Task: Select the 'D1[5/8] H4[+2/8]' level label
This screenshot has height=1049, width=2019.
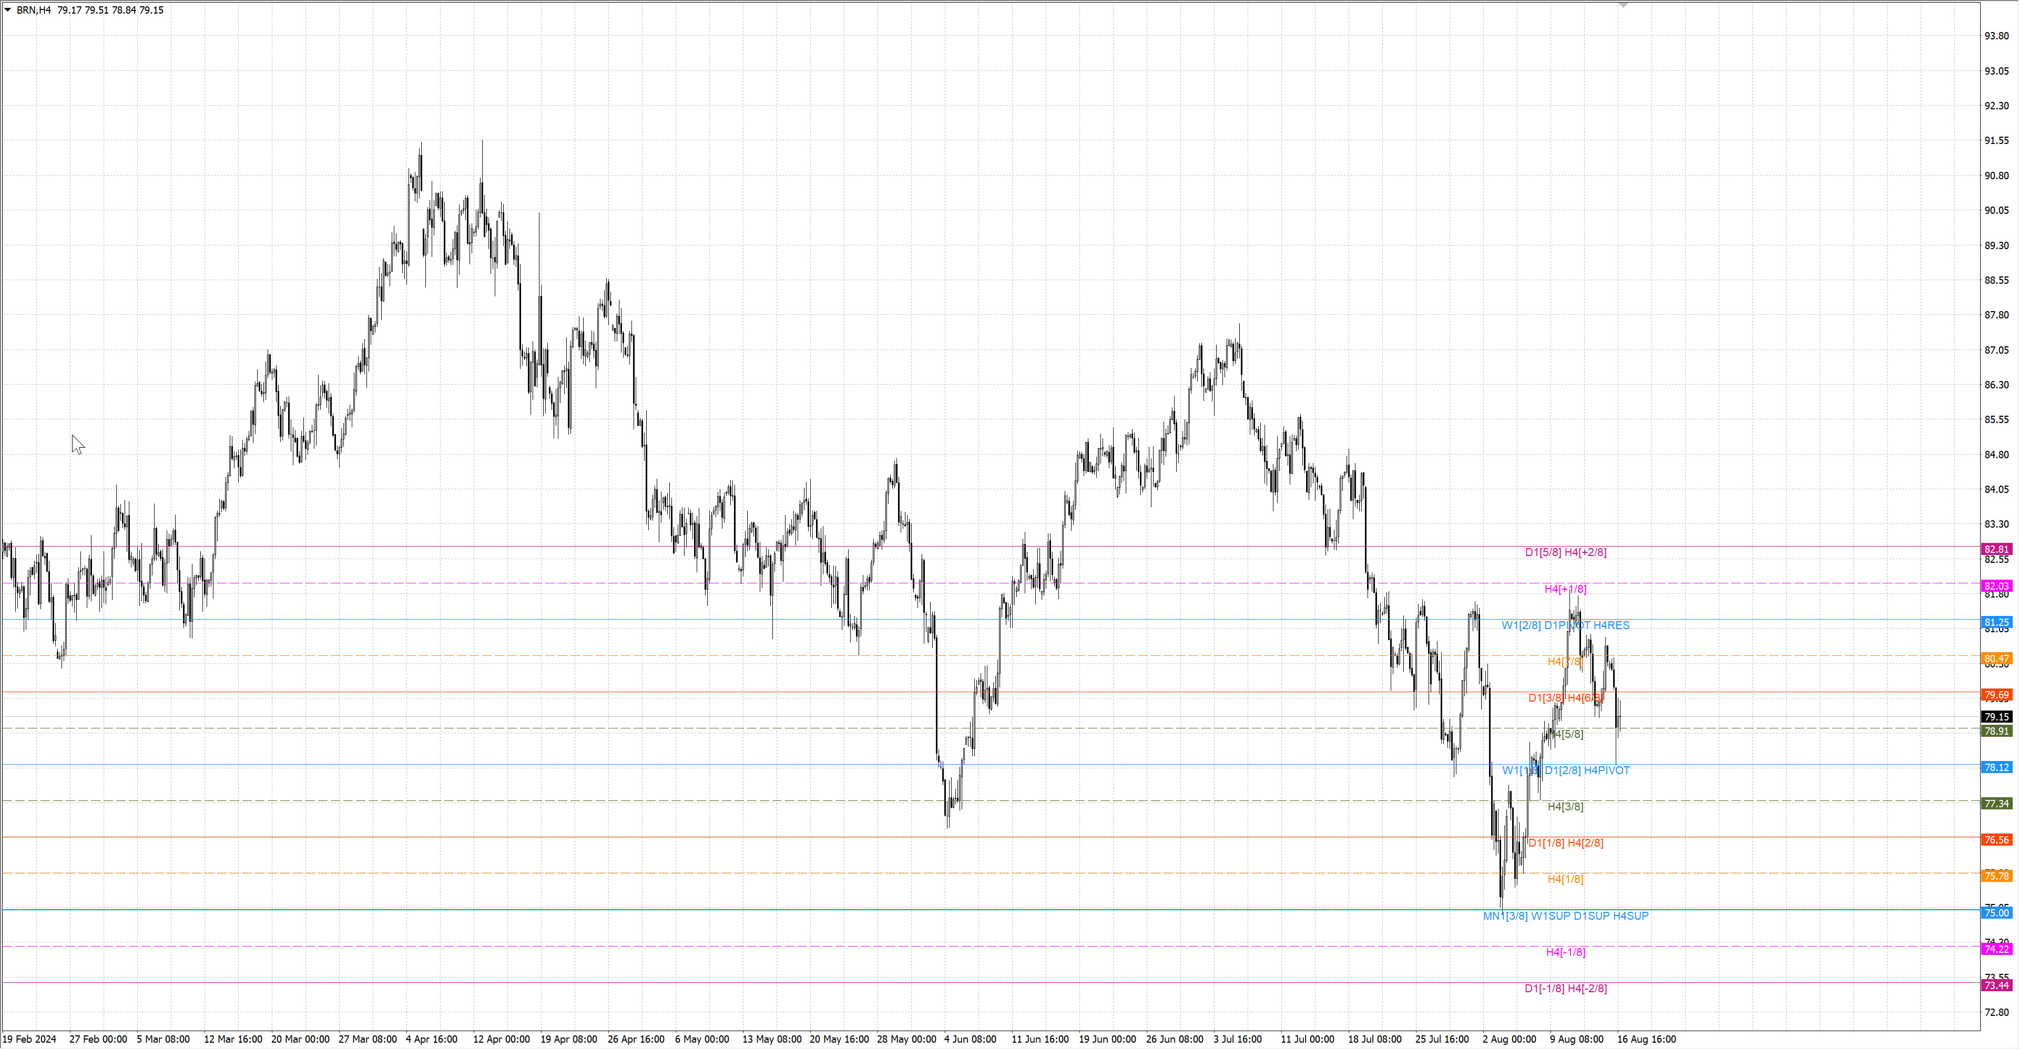Action: point(1565,552)
